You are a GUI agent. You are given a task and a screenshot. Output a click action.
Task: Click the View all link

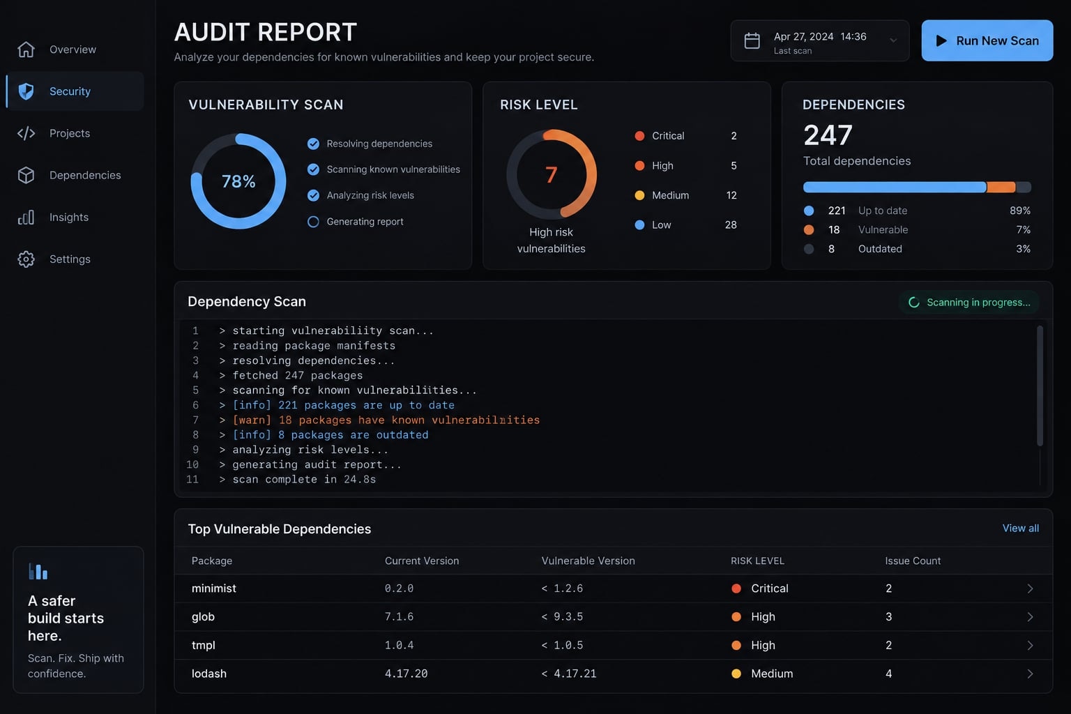click(x=1020, y=529)
